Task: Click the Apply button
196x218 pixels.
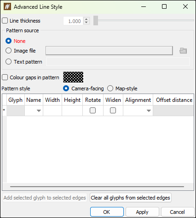Action: [x=142, y=212]
